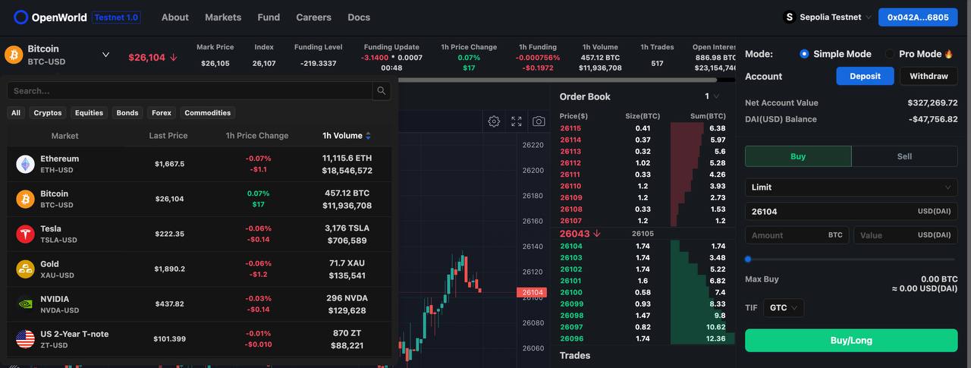Collapse the Bitcoin market selector chevron
This screenshot has height=368, width=971.
105,55
